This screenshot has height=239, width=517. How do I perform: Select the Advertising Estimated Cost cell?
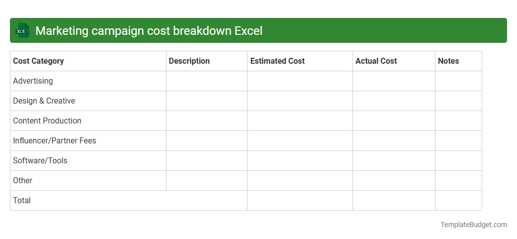[300, 81]
